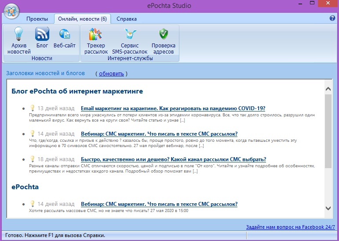Open Сервис SMS-рассылок icon
The height and width of the screenshot is (241, 339).
coord(130,34)
